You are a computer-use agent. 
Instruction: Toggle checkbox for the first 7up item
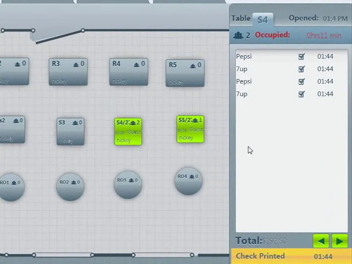301,69
